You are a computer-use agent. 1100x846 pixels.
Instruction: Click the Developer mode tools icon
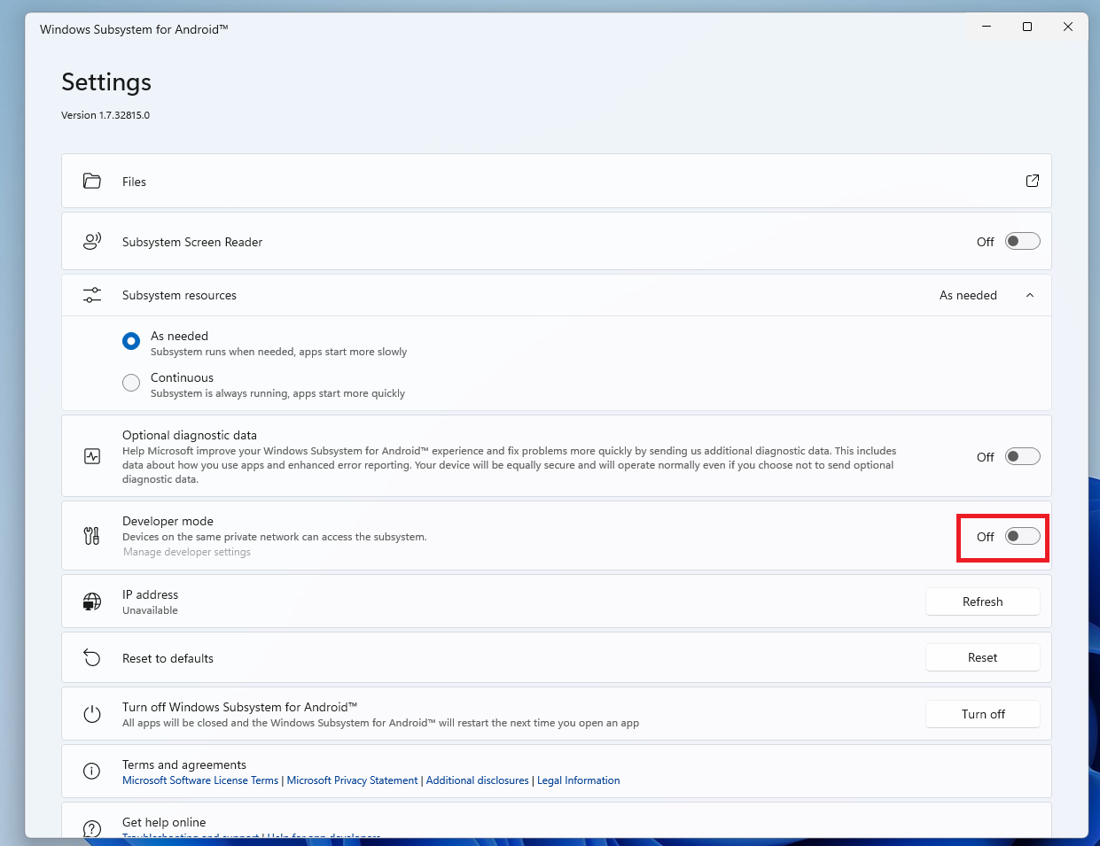(x=92, y=536)
